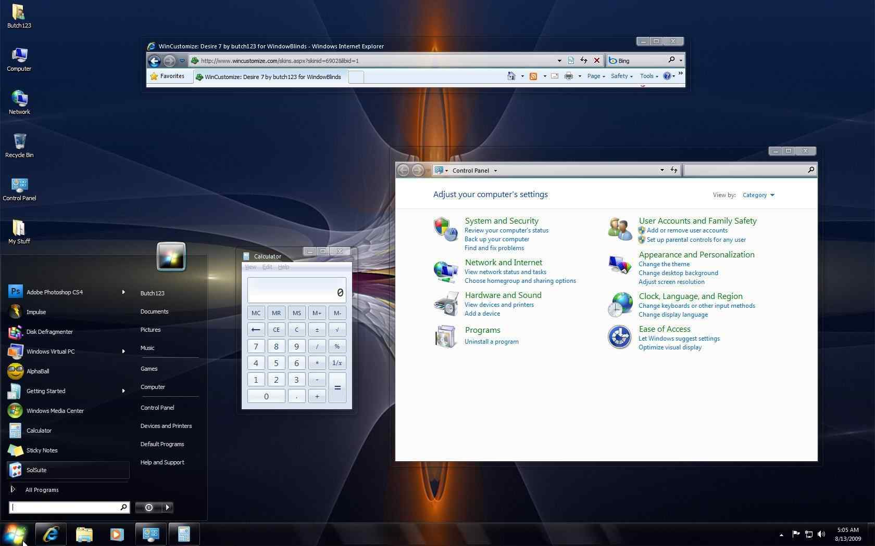Open the Safety menu dropdown in IE
Image resolution: width=875 pixels, height=546 pixels.
(621, 76)
